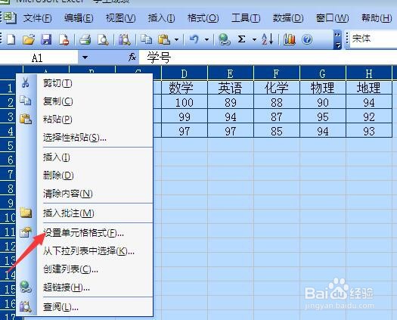Click the New blank workbook icon
This screenshot has width=397, height=320.
pos(11,39)
